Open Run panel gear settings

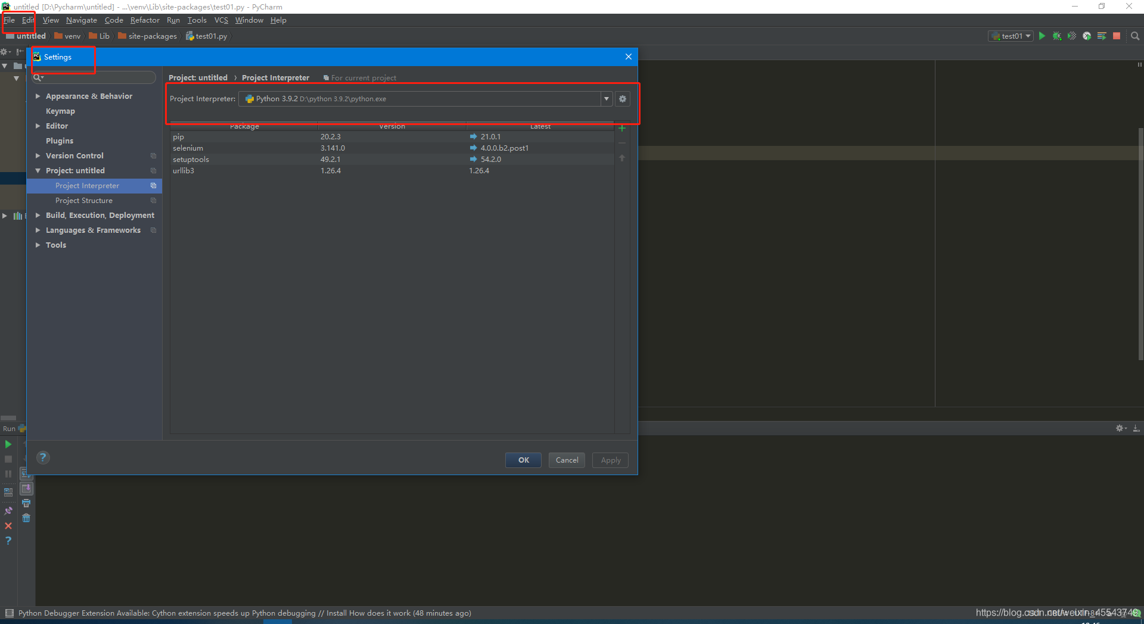(1120, 428)
